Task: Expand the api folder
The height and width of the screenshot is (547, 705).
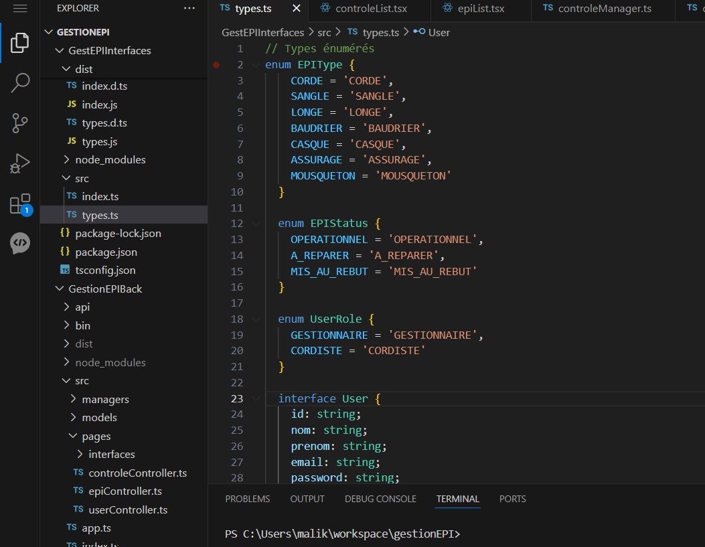Action: pos(66,307)
